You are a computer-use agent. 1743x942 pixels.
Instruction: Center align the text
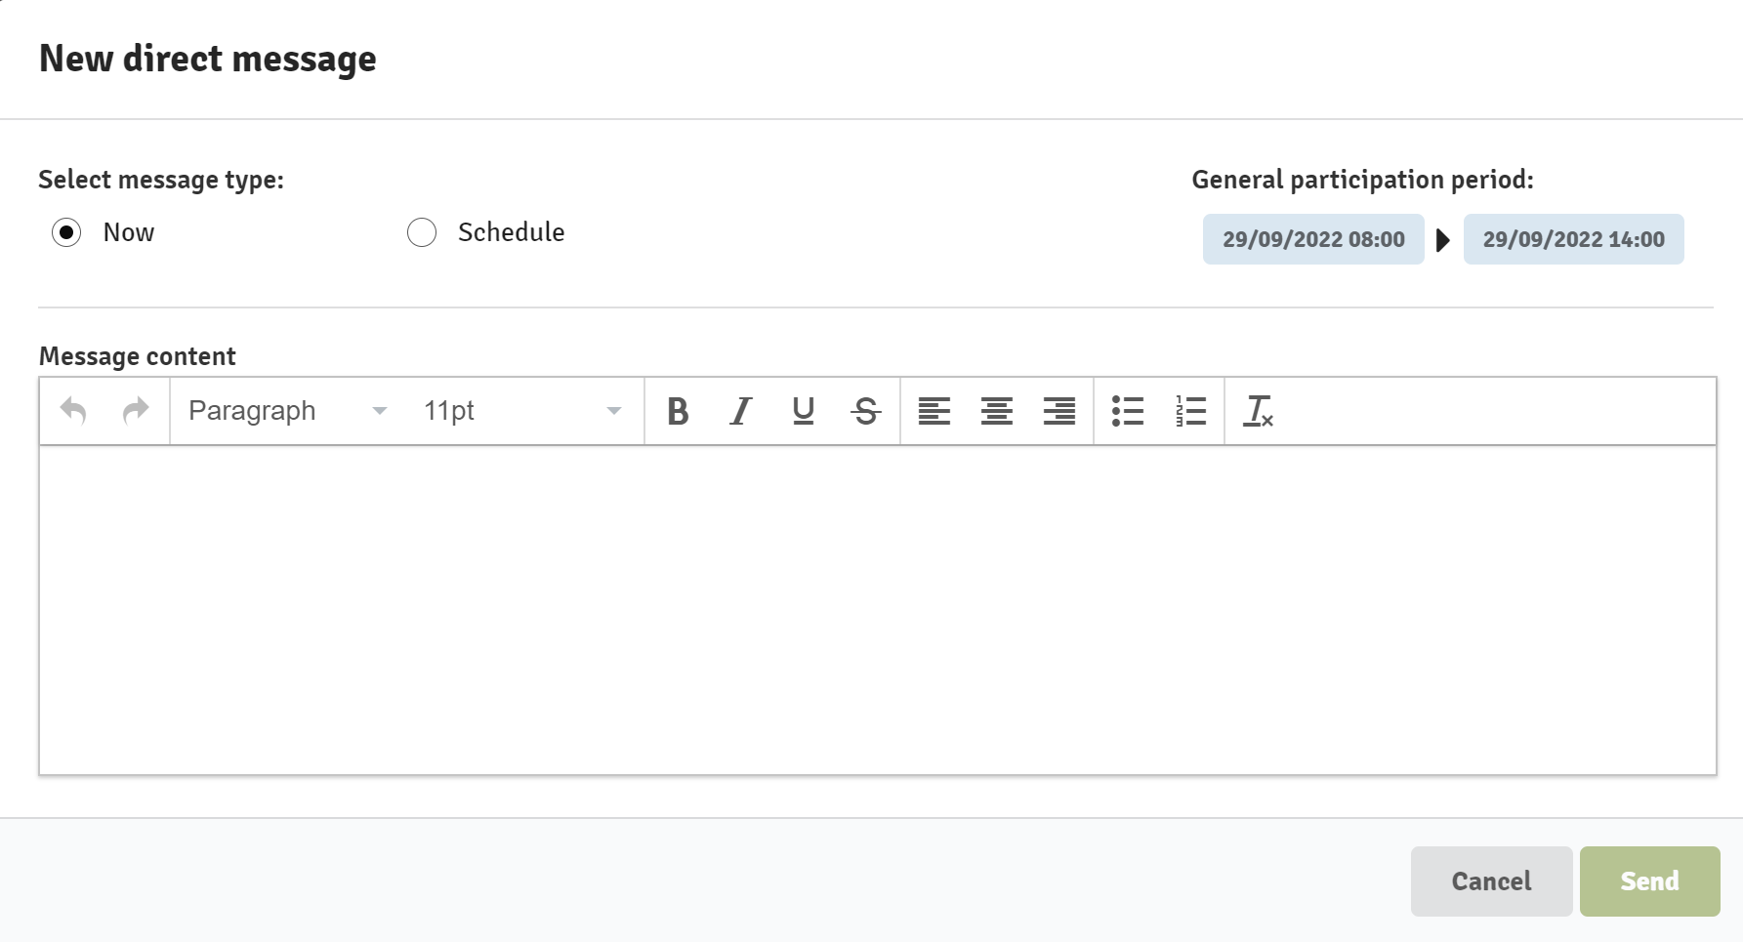point(997,411)
